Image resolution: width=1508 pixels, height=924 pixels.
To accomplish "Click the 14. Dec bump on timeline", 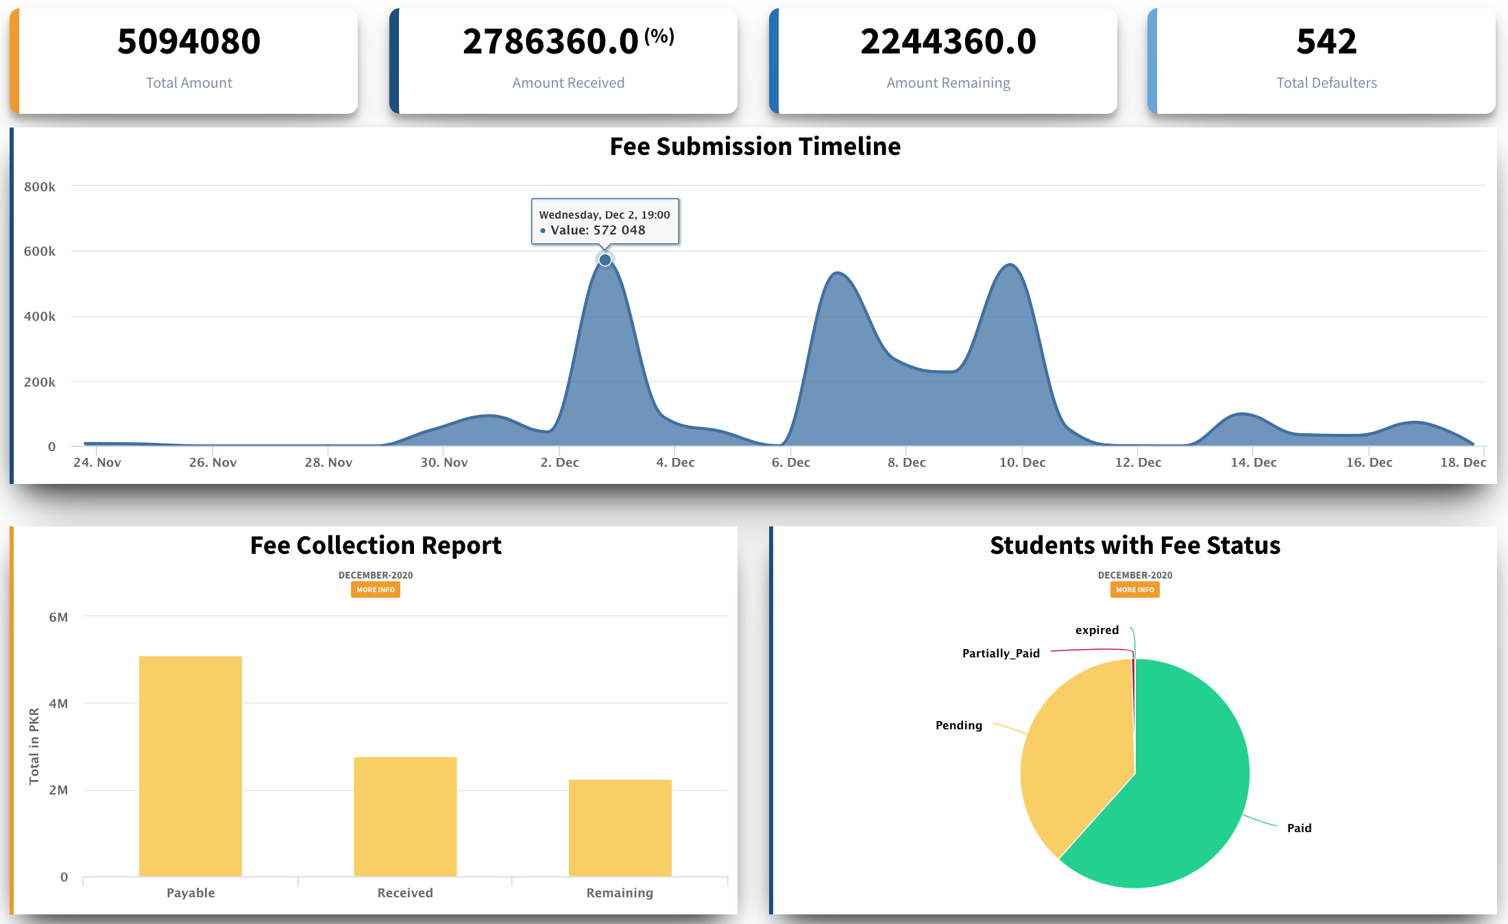I will coord(1242,415).
